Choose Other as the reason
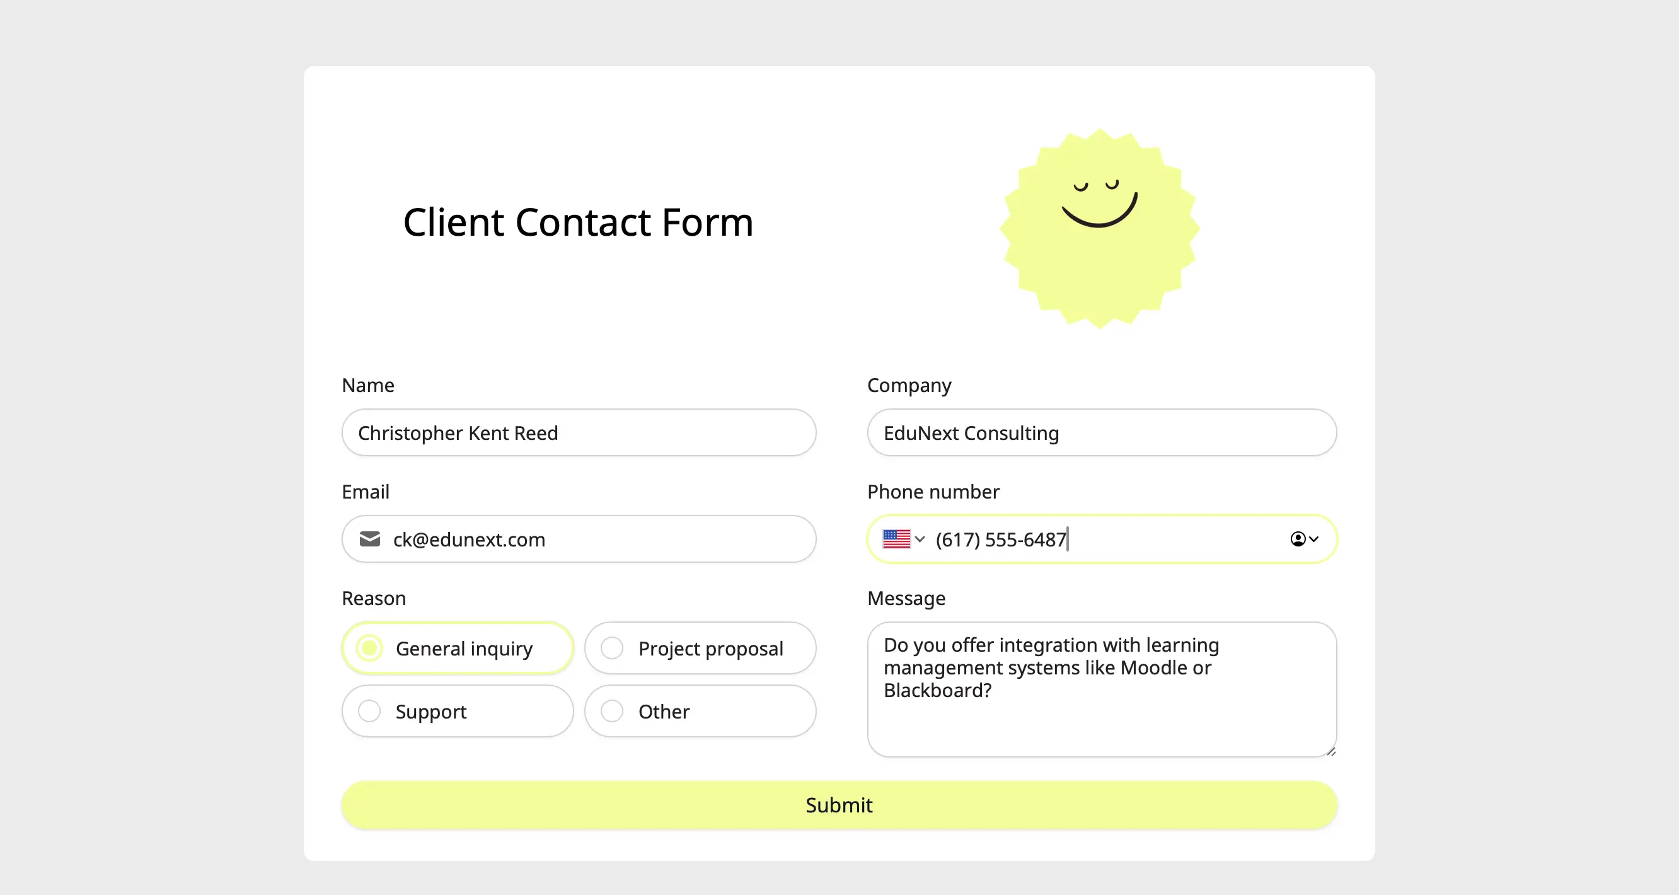The width and height of the screenshot is (1679, 895). (700, 711)
